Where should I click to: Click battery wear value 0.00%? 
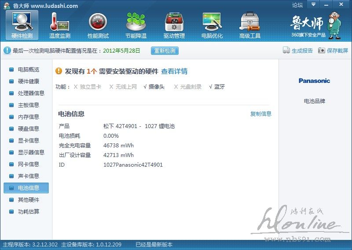[111, 136]
